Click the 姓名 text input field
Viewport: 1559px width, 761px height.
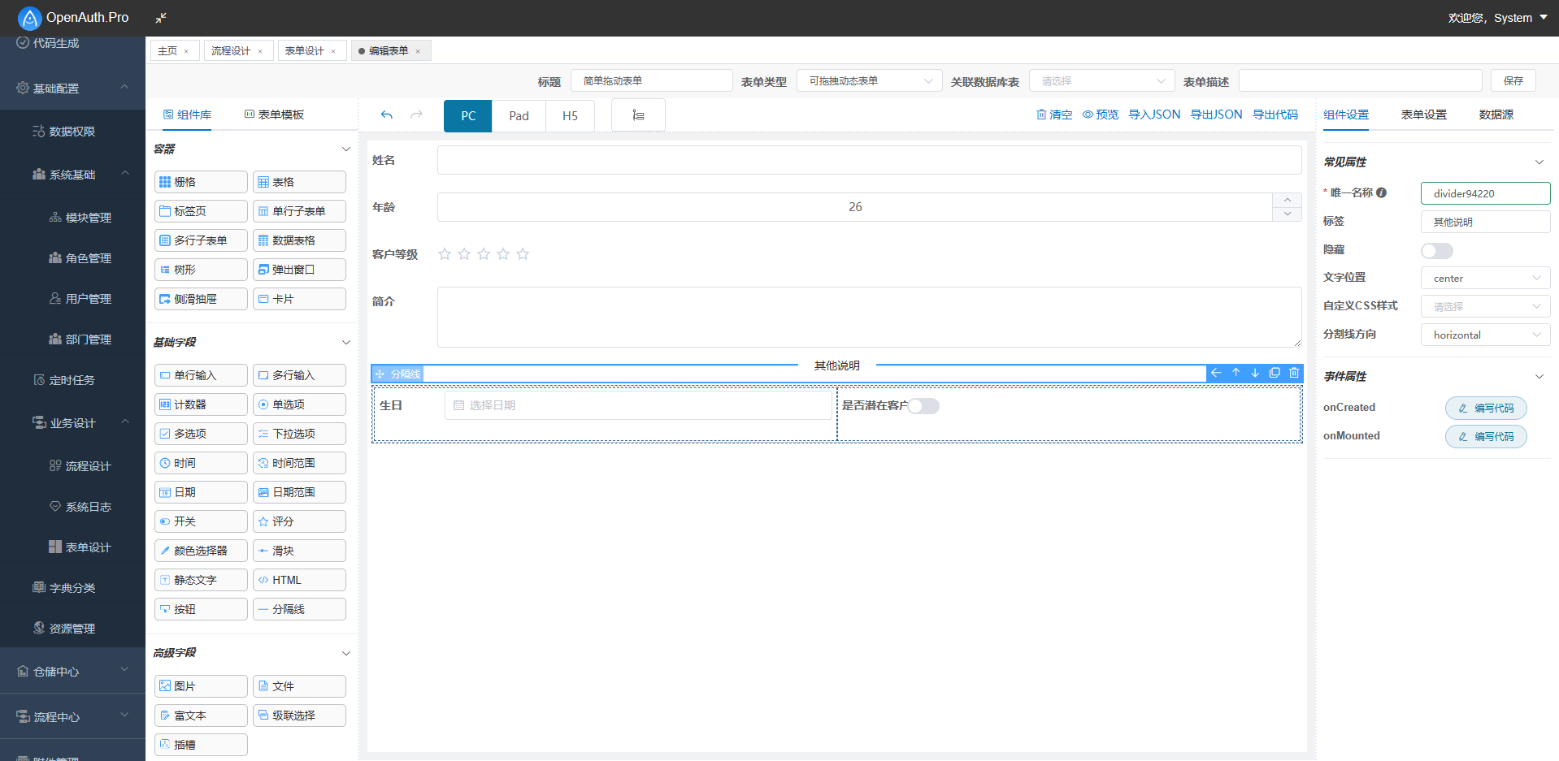pos(869,160)
